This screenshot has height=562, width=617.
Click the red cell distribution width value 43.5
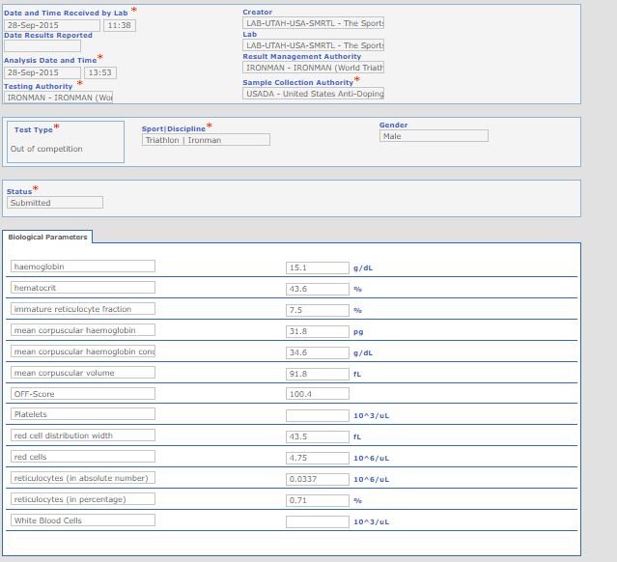(x=317, y=436)
